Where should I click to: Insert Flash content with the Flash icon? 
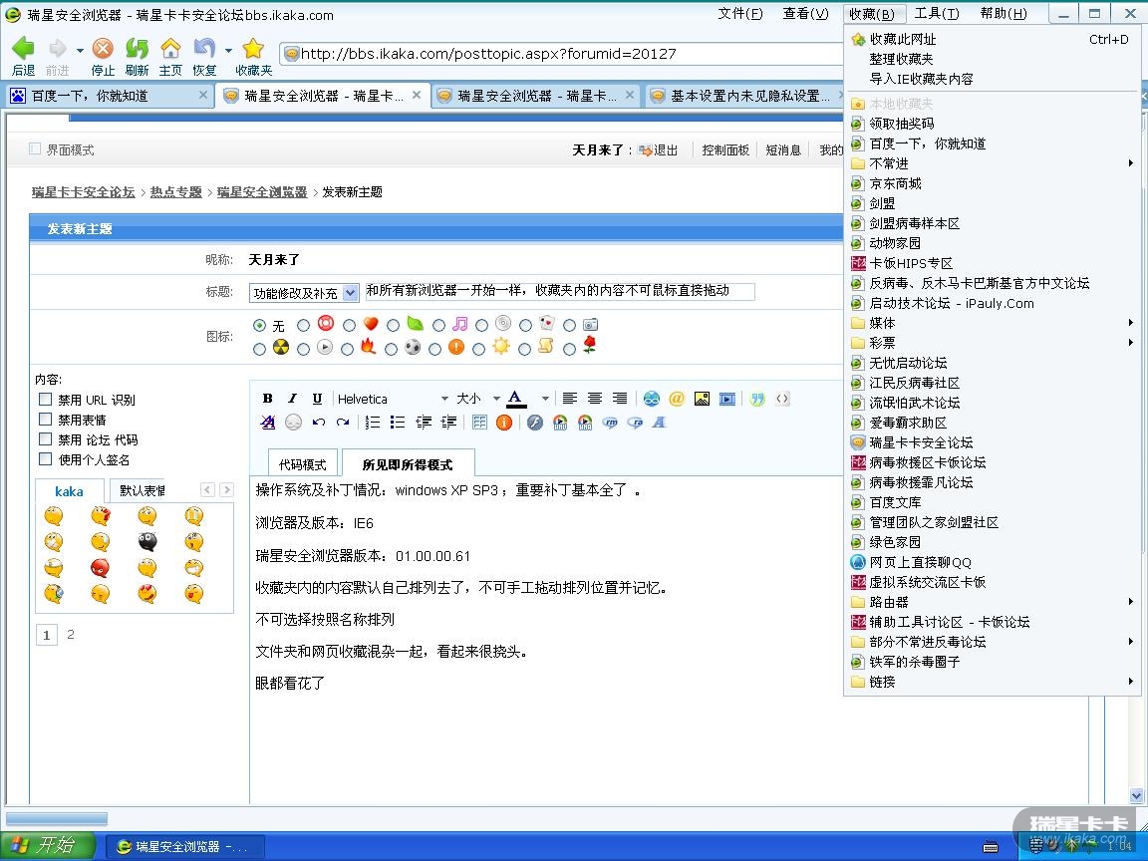pos(535,422)
